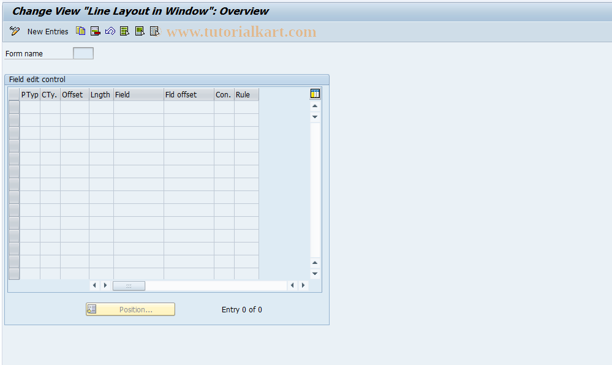Click the first row's Fld offset cell
The image size is (612, 365).
[x=189, y=107]
